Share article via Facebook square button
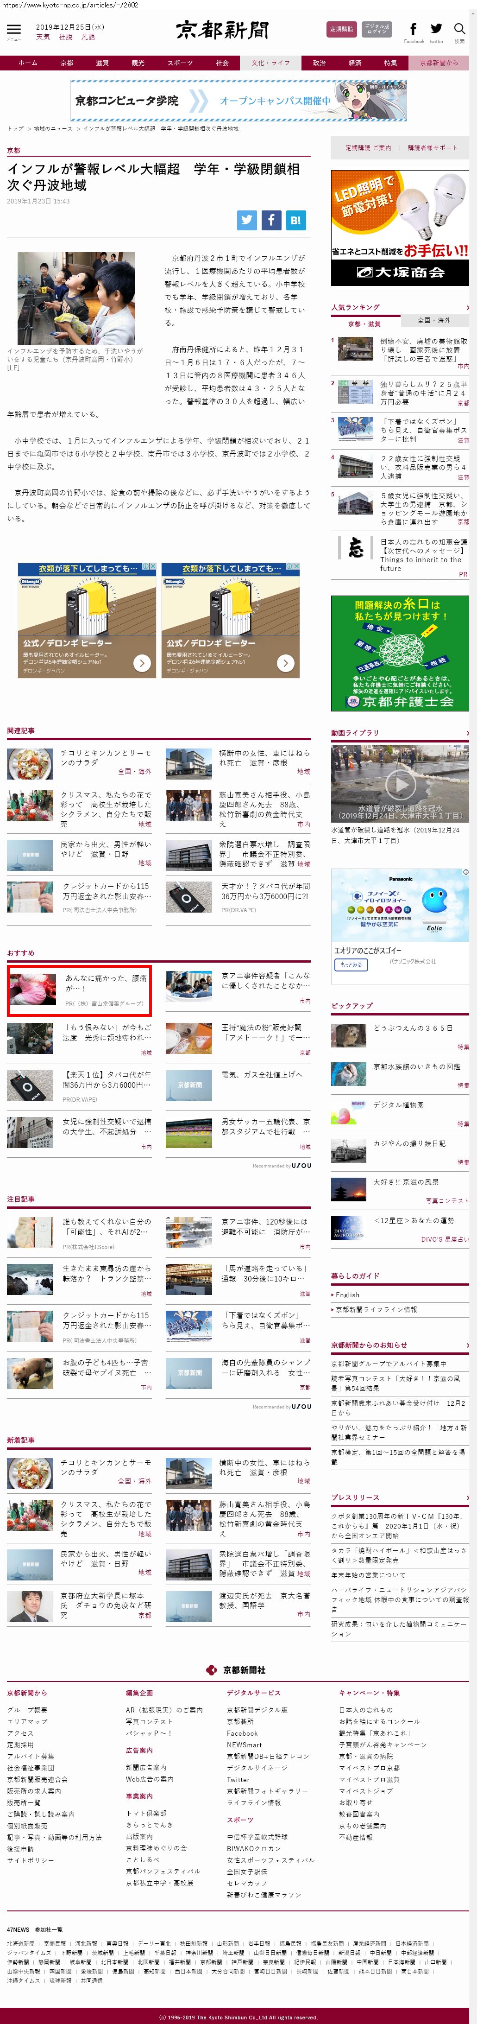 271,220
